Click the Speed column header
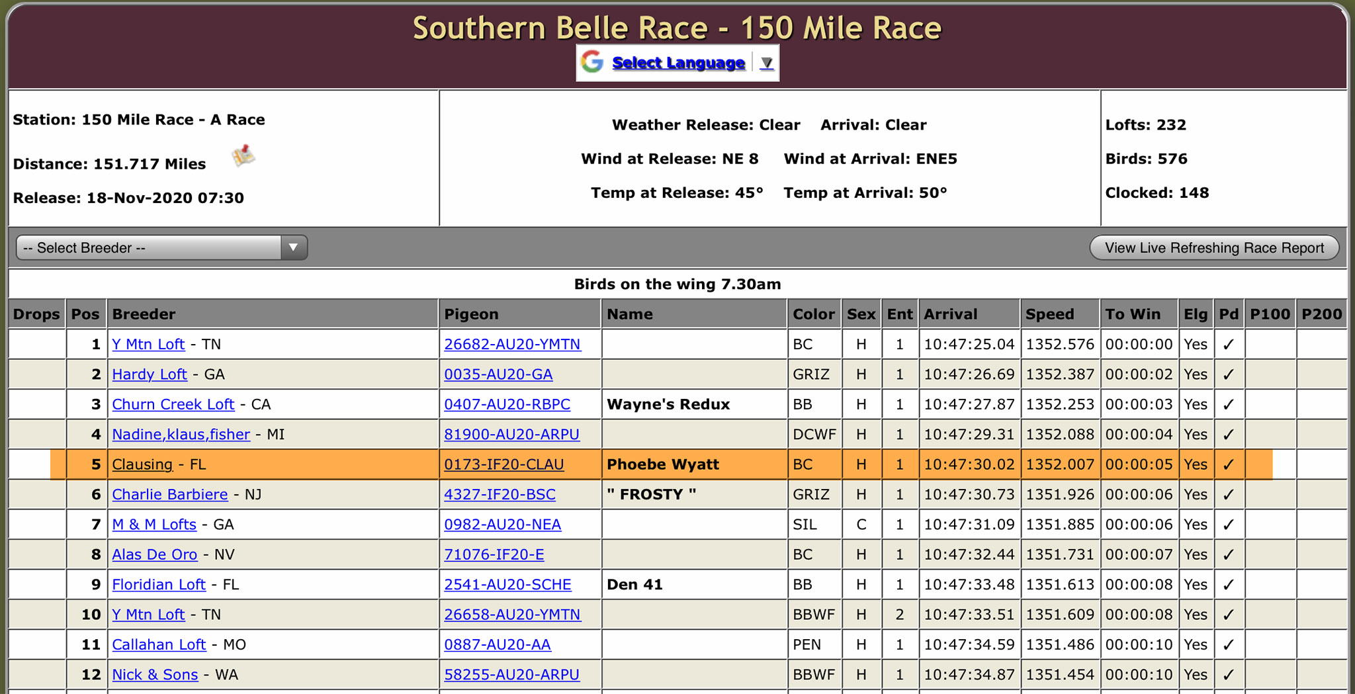This screenshot has width=1355, height=694. (x=1049, y=314)
